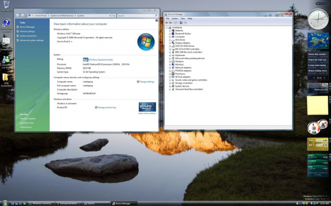Click the Network adapters icon
This screenshot has width=331, height=206.
(x=173, y=68)
